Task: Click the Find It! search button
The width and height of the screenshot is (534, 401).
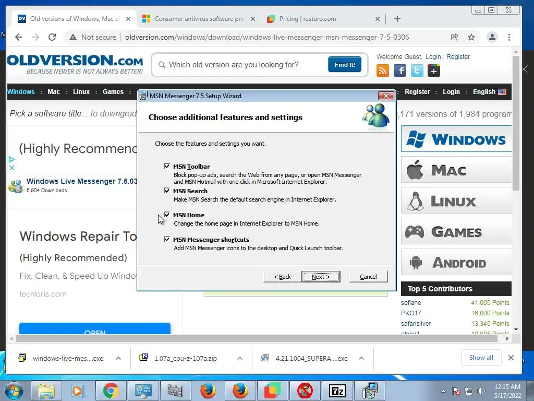Action: coord(345,64)
